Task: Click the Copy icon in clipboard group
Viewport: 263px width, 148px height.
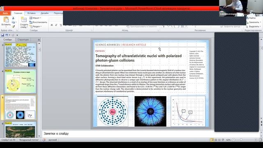Action: [x=13, y=22]
